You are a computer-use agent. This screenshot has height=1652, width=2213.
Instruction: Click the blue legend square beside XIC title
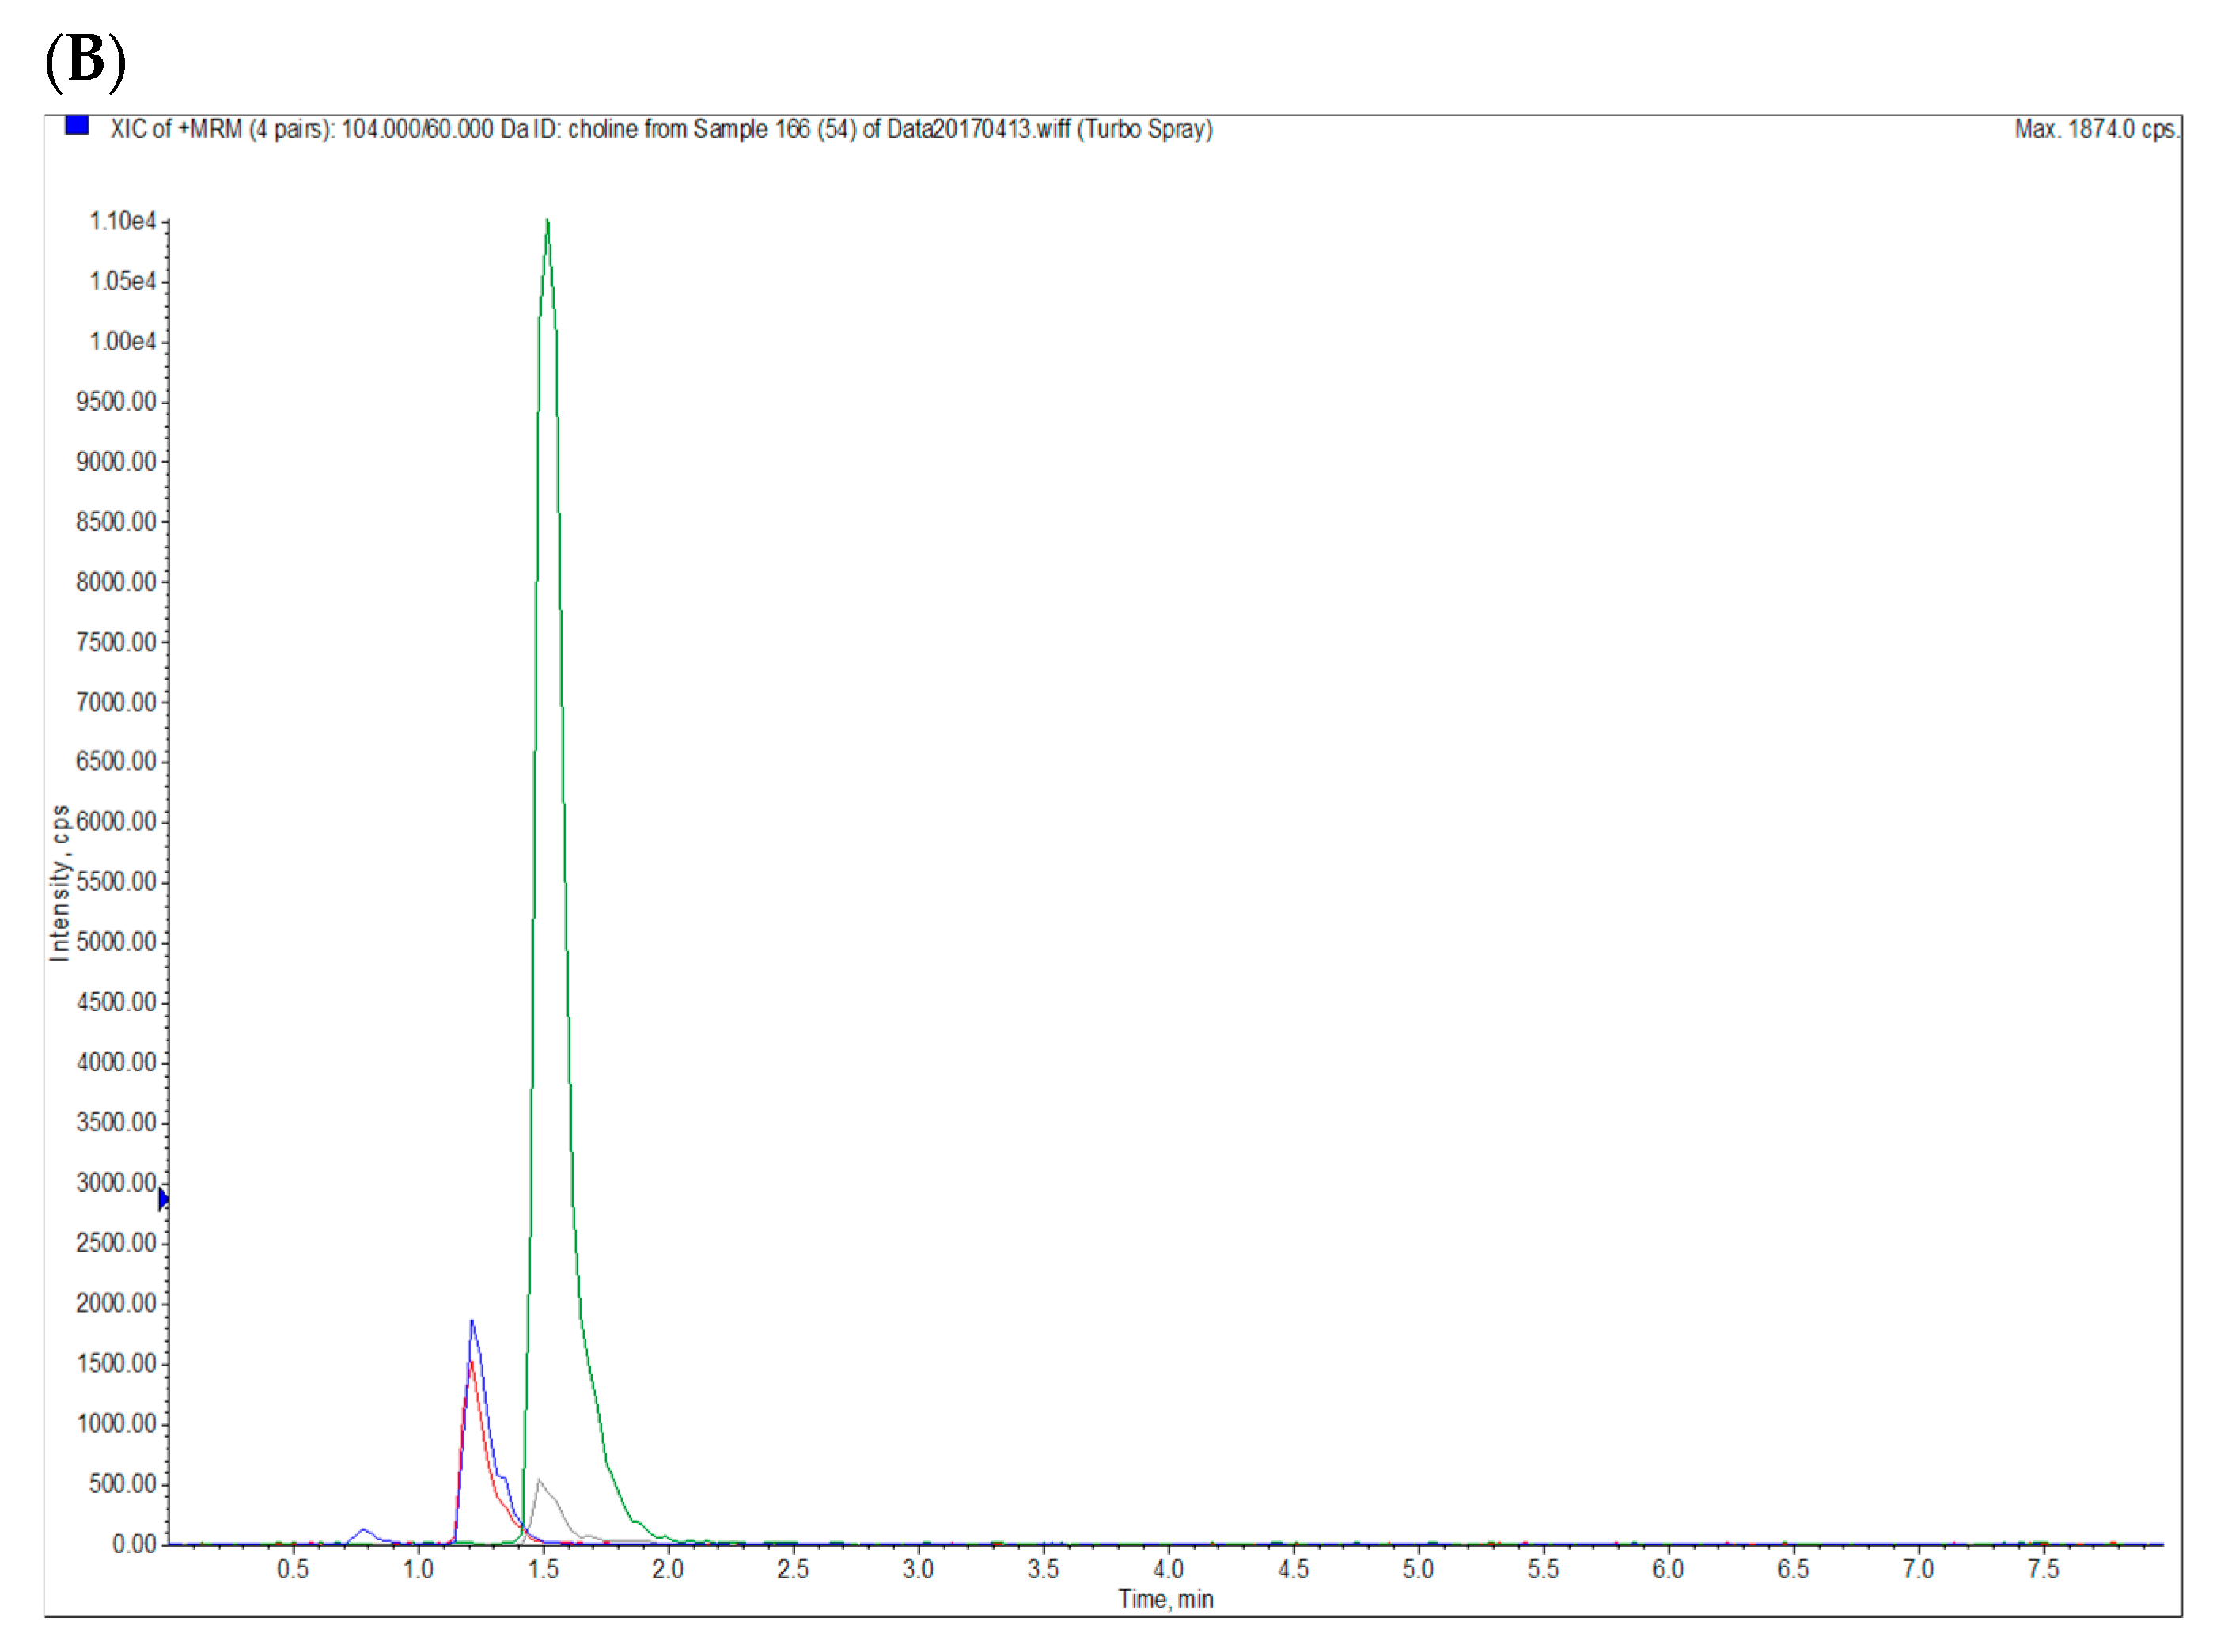pos(77,126)
